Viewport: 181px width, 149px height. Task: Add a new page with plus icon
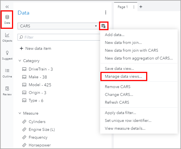[141, 7]
